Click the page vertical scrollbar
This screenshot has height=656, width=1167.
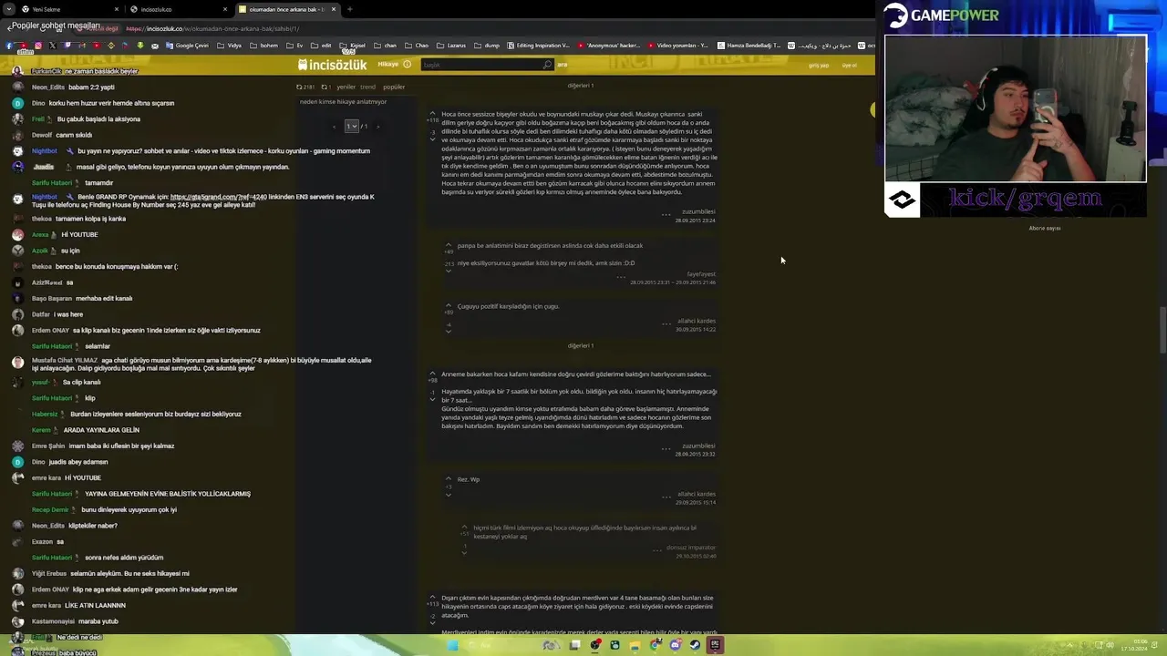point(1162,331)
